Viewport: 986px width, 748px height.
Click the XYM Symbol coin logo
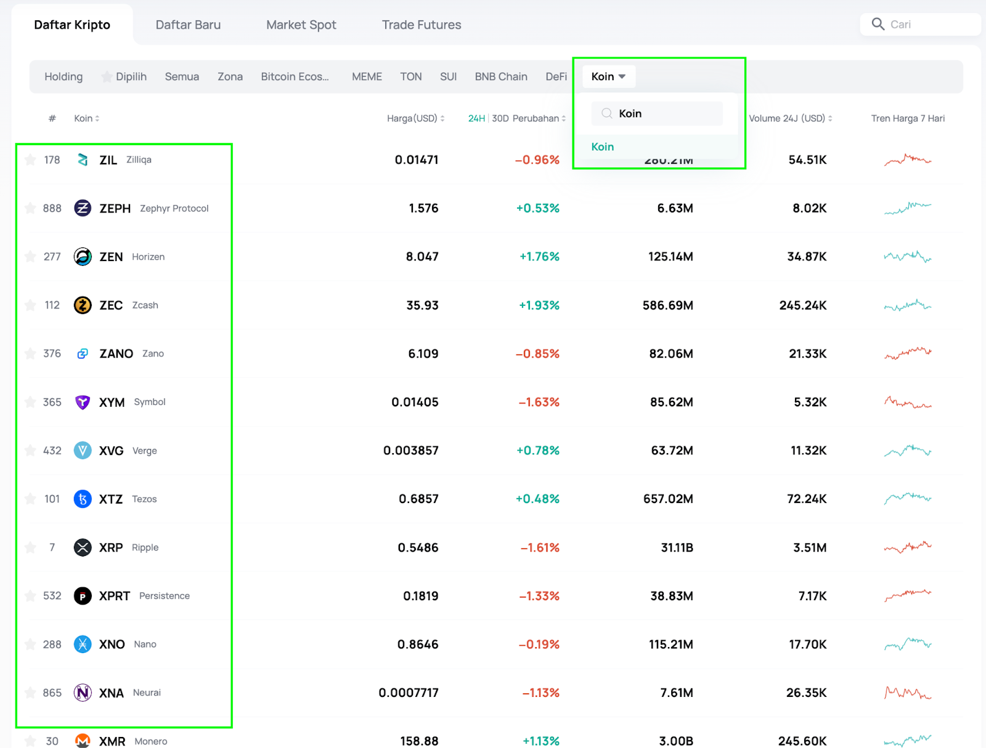point(83,402)
